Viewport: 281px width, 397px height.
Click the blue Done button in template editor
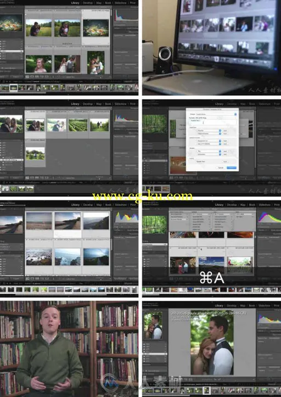(232, 167)
